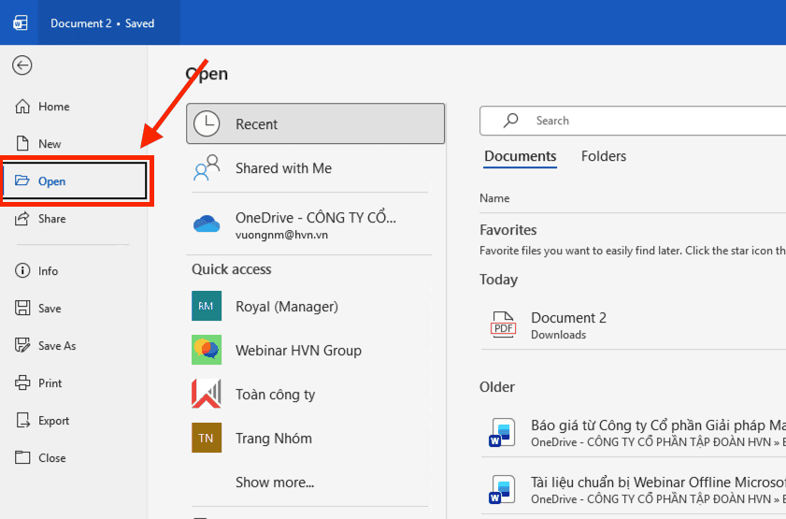The height and width of the screenshot is (519, 786).
Task: Click the Close folder icon
Action: pos(22,457)
